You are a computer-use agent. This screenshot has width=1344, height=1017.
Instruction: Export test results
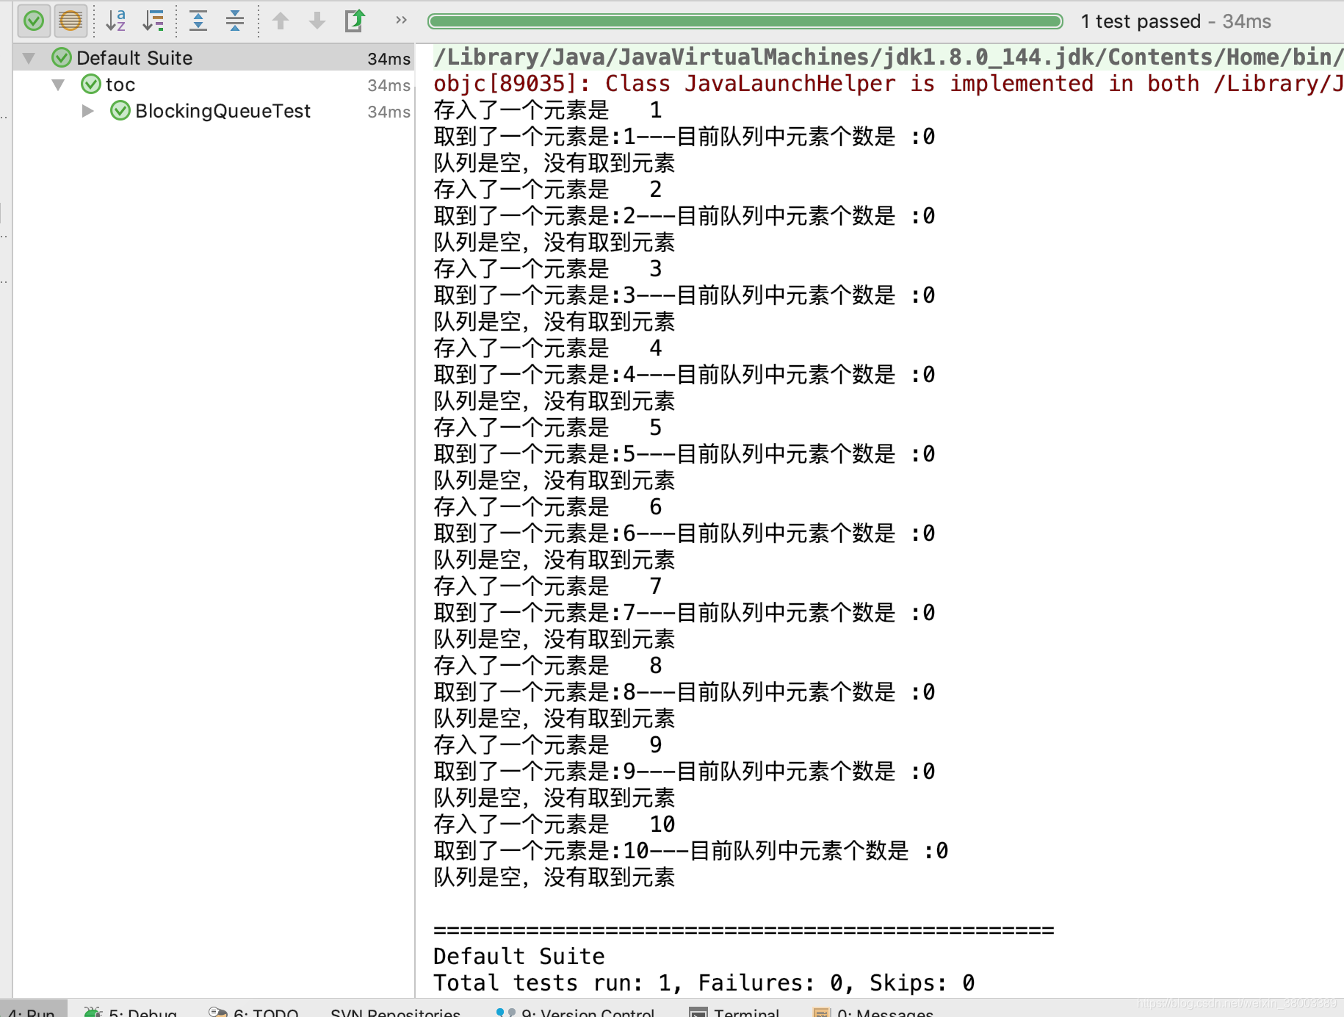[355, 21]
